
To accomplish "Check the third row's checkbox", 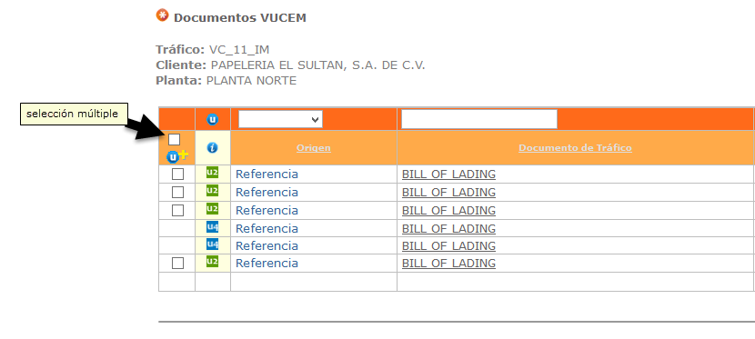I will tap(177, 210).
